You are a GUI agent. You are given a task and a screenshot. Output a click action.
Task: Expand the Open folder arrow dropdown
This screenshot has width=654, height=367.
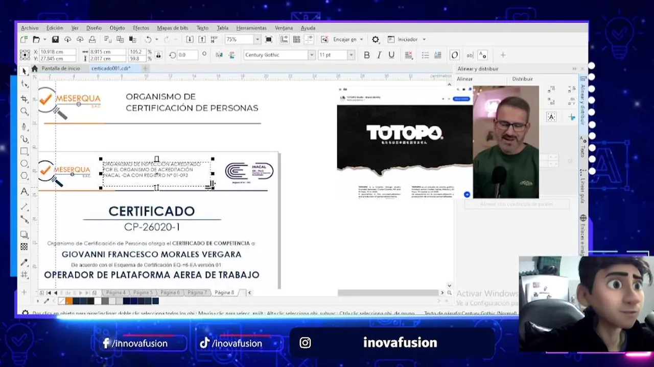tap(44, 39)
